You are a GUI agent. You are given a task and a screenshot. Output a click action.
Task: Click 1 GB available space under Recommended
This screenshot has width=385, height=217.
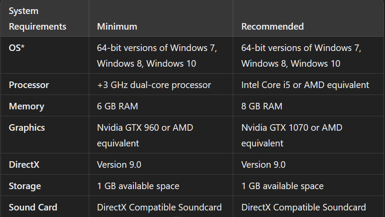(282, 186)
